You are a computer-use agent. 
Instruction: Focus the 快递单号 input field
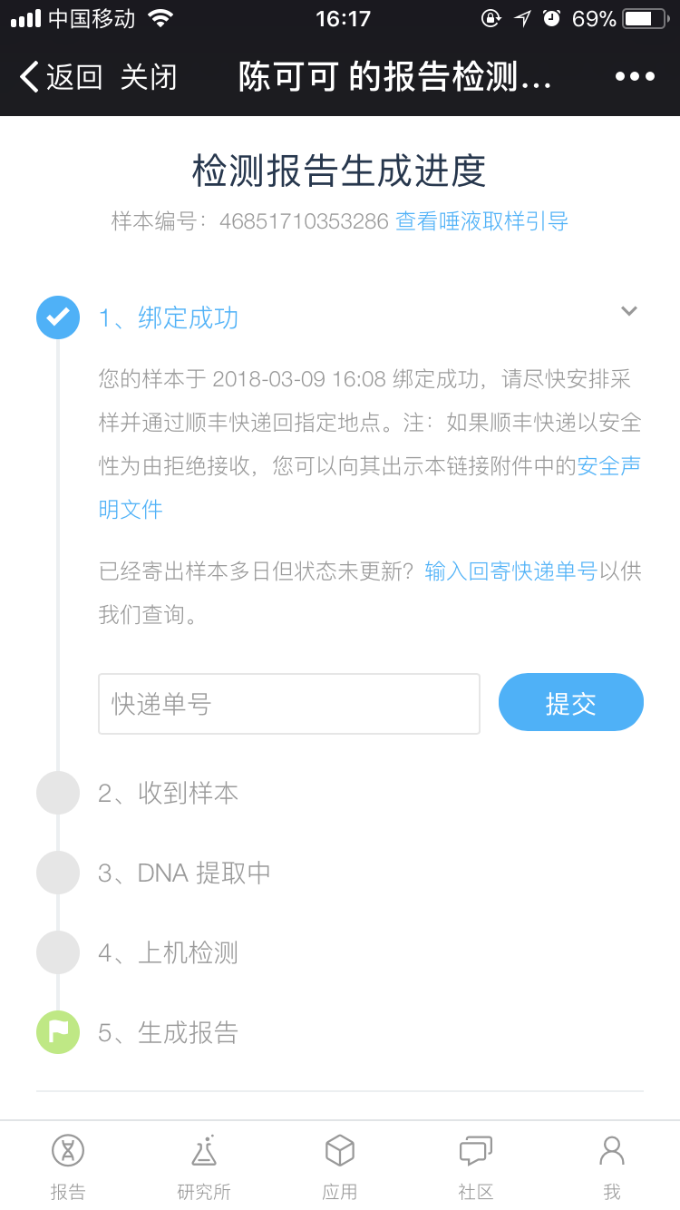coord(289,704)
